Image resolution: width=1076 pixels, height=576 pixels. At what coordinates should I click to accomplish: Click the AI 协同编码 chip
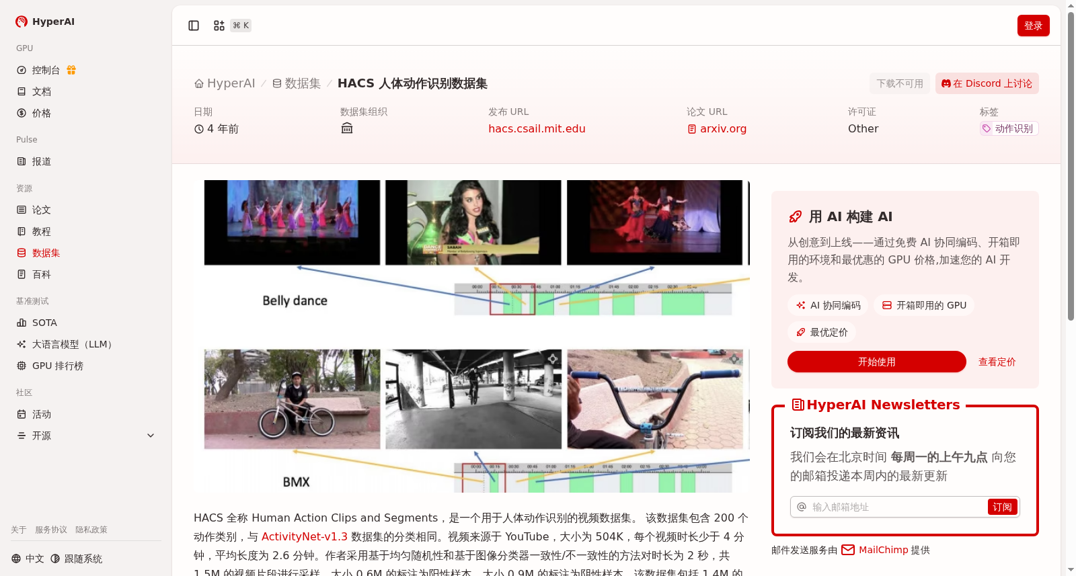[x=828, y=305]
